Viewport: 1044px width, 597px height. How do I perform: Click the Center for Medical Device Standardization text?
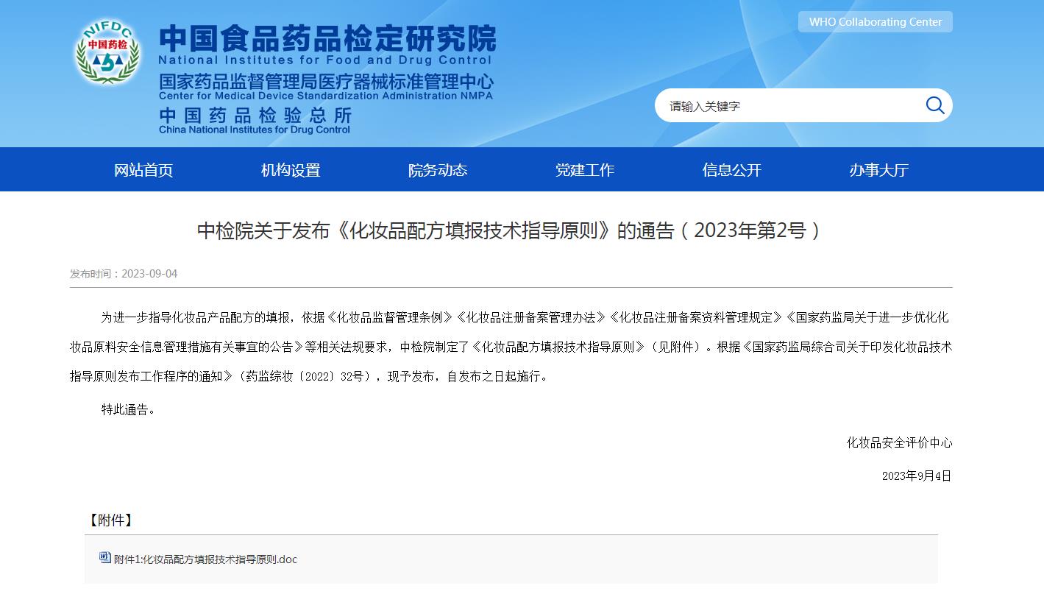pos(326,96)
